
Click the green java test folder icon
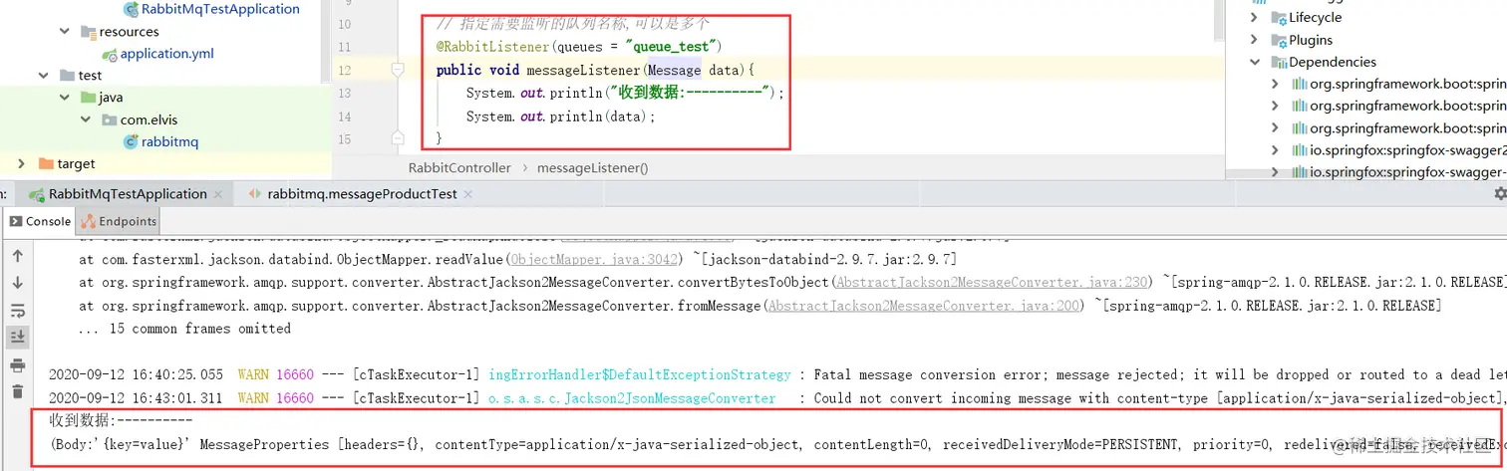[89, 98]
